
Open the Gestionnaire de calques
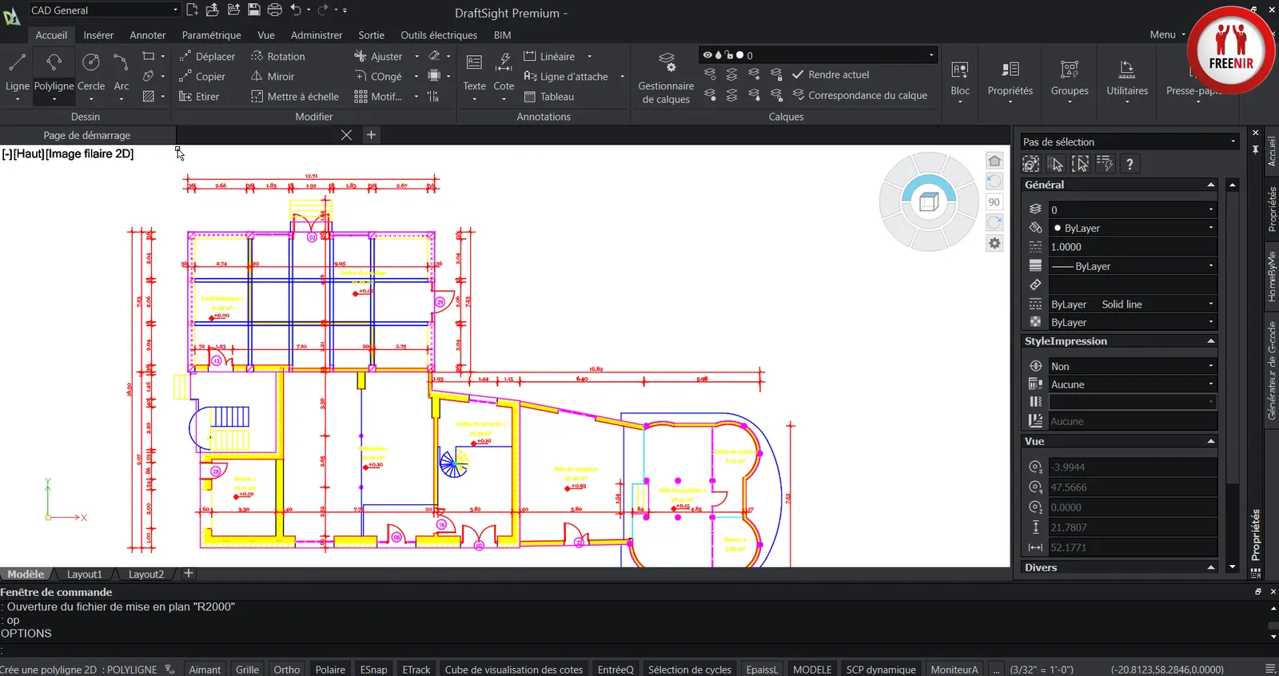pos(666,78)
